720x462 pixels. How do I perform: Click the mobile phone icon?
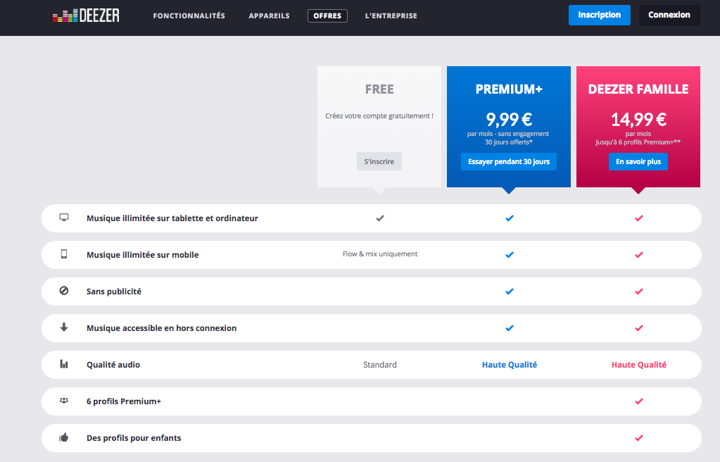[64, 254]
